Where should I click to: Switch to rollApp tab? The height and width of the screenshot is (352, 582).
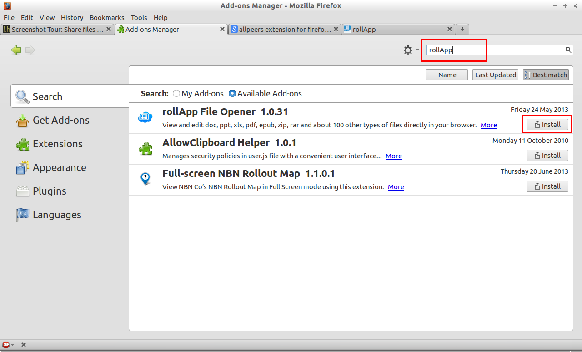399,29
